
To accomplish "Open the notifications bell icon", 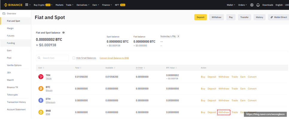I will pyautogui.click(x=258, y=5).
